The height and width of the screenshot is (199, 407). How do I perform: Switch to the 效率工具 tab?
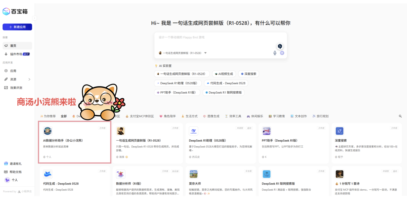coord(233,116)
